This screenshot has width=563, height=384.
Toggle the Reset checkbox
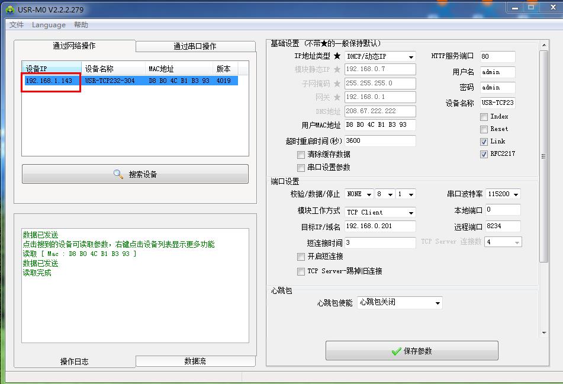pyautogui.click(x=484, y=129)
